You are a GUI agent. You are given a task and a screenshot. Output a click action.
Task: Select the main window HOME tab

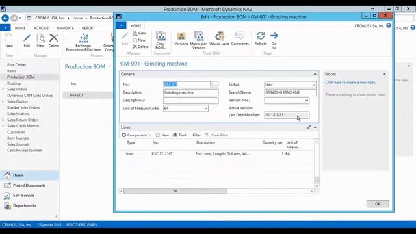click(20, 28)
